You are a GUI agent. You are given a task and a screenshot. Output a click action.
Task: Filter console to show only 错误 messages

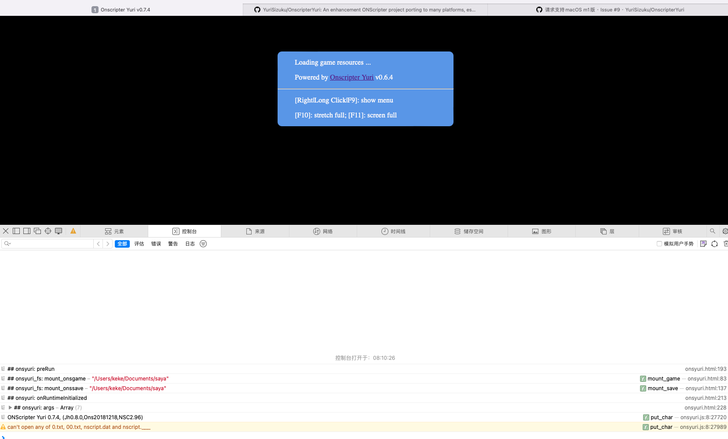coord(156,243)
